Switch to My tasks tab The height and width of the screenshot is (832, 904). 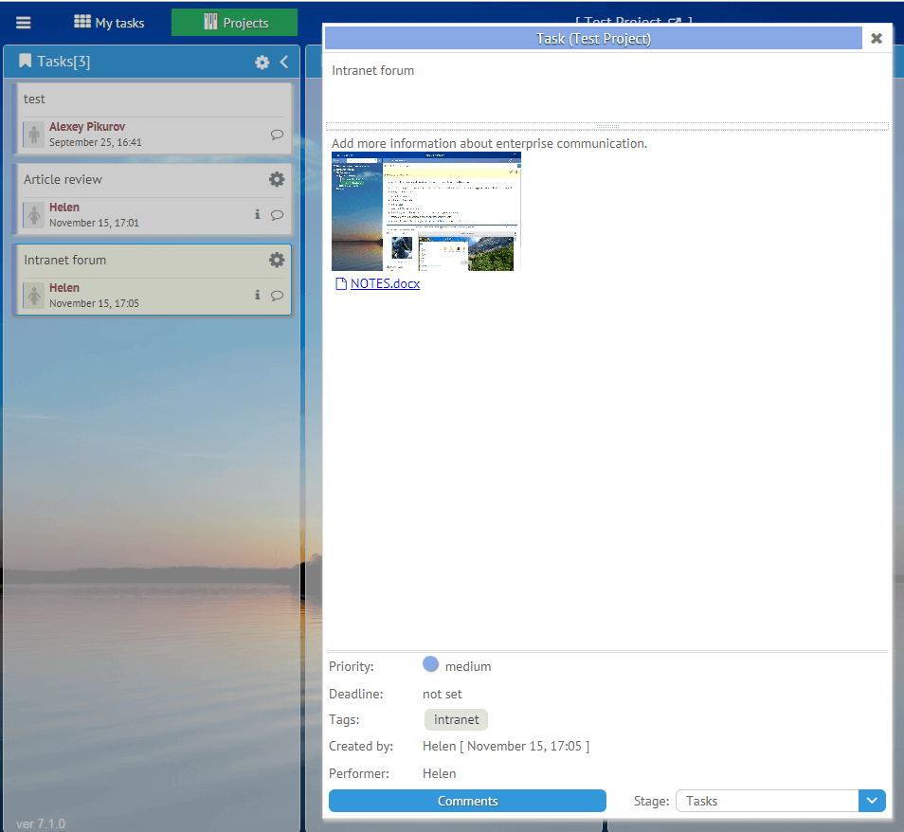[109, 23]
